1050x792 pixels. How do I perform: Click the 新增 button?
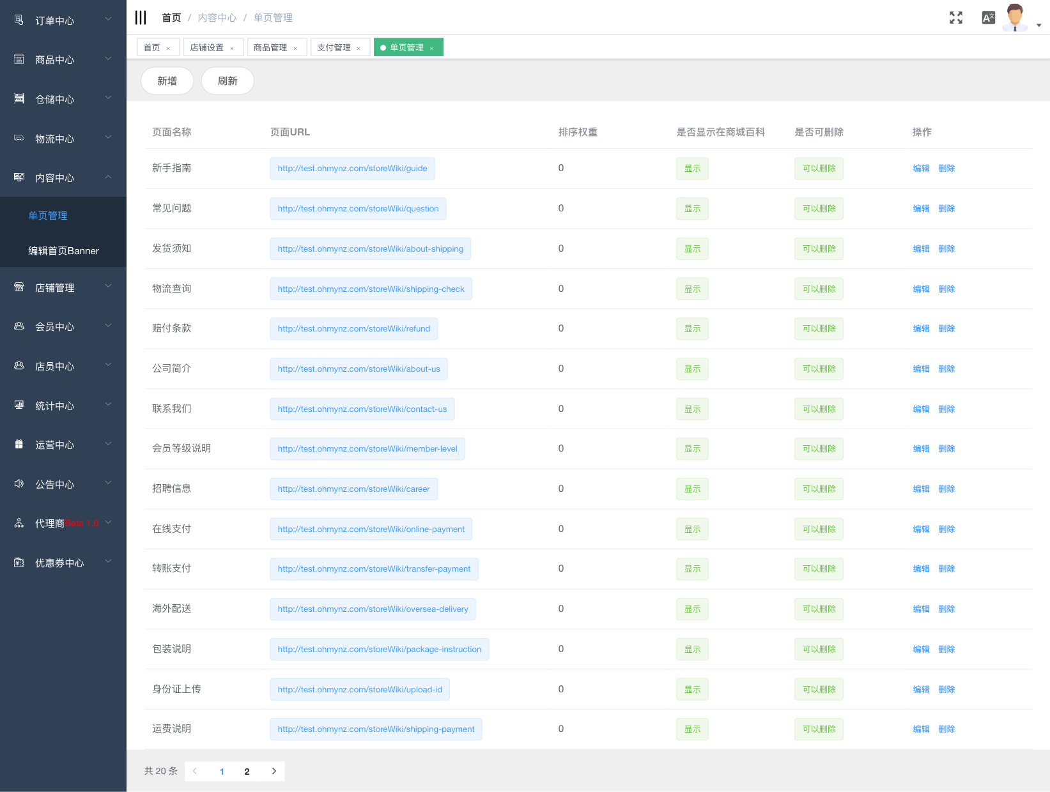(x=167, y=81)
